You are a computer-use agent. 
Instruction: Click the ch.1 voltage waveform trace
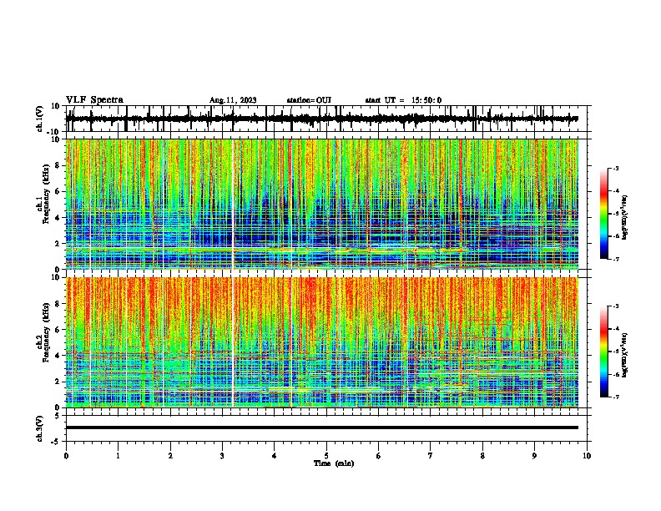pos(322,119)
